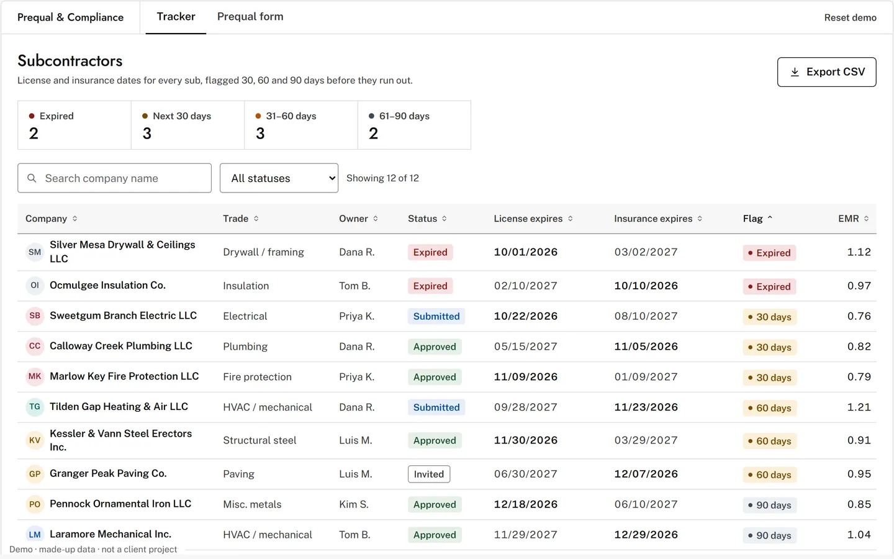Open the Ocmulgee Insulation Co. row
The image size is (894, 559).
(447, 286)
